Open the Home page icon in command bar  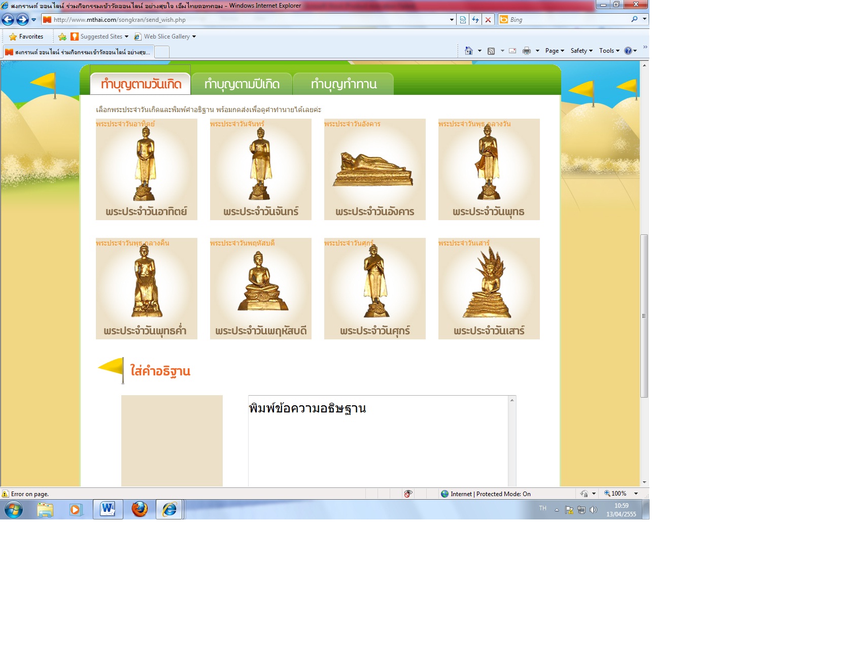tap(468, 51)
